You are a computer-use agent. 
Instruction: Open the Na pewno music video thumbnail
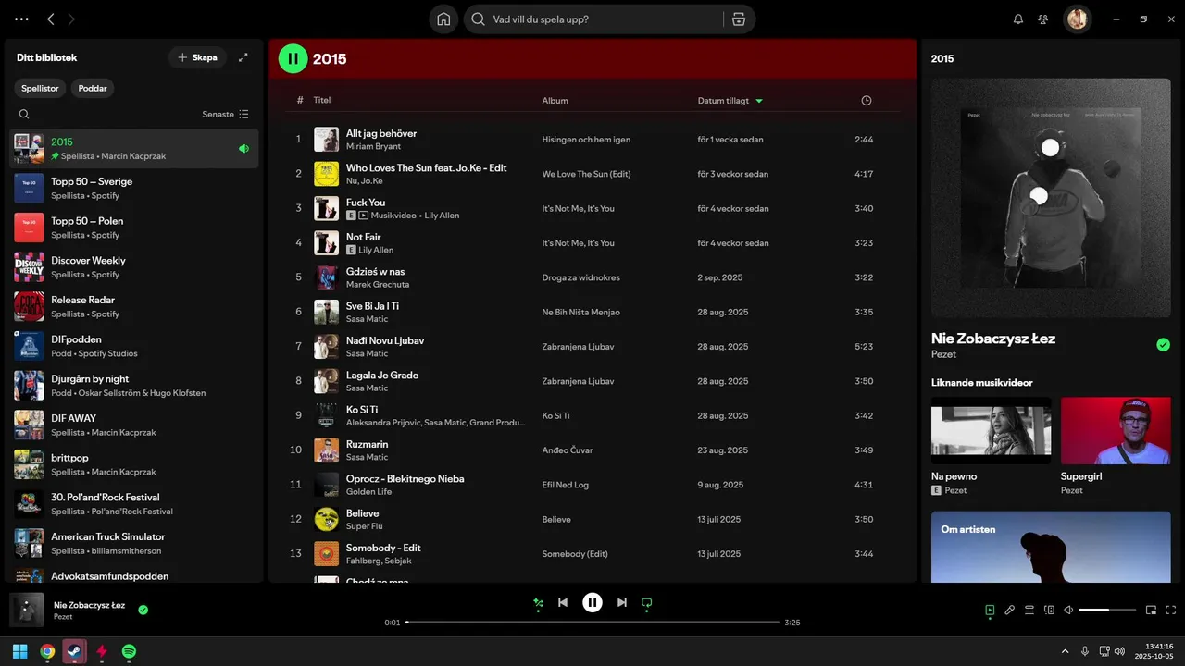tap(991, 430)
